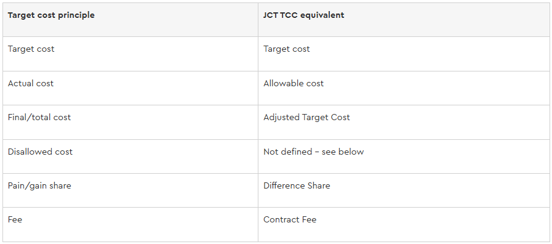Select the 'Target cost' cell under JCT TCC equivalent

coord(404,54)
